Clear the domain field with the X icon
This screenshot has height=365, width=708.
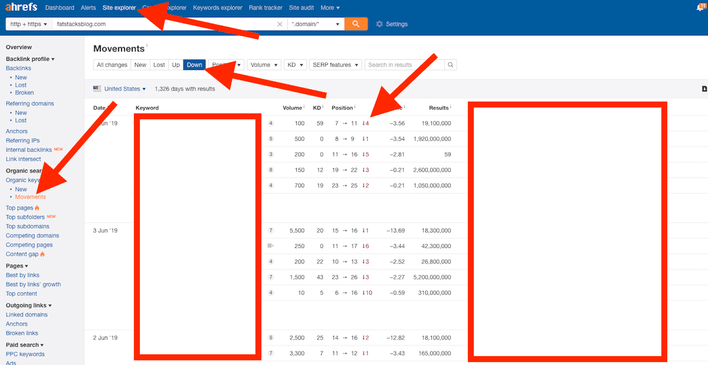click(x=280, y=24)
